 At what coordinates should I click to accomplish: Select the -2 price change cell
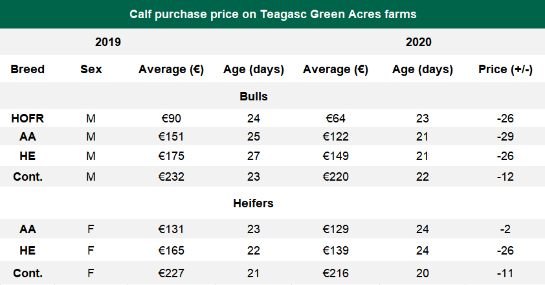(505, 229)
